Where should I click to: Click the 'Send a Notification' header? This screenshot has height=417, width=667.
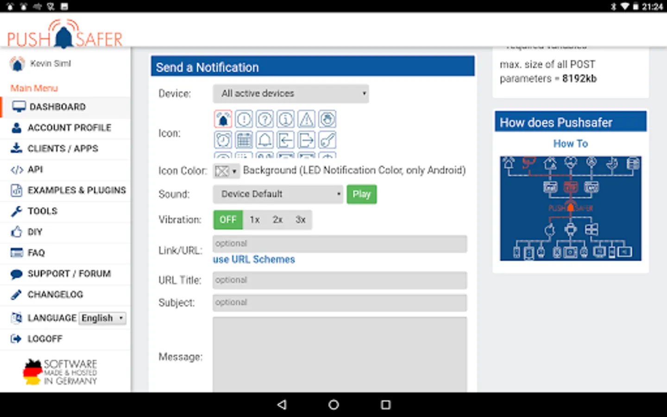pos(313,66)
